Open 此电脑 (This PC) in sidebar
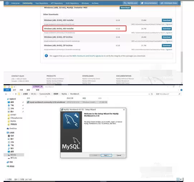194x182 pixels. click(11, 133)
